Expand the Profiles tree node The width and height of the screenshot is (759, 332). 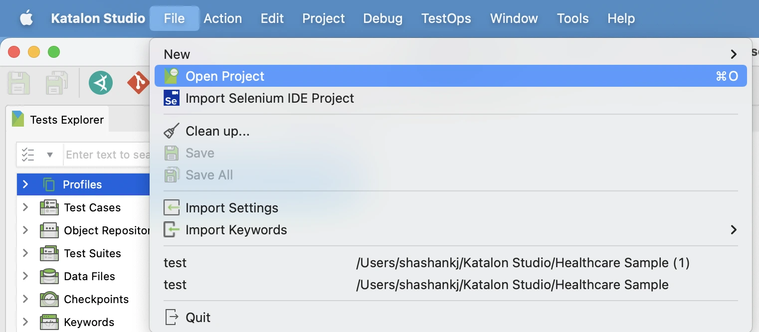25,184
